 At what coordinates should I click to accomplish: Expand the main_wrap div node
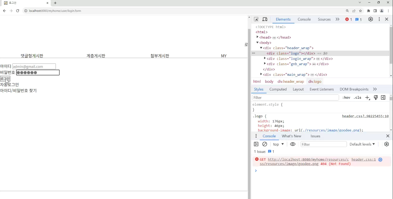tap(261, 74)
